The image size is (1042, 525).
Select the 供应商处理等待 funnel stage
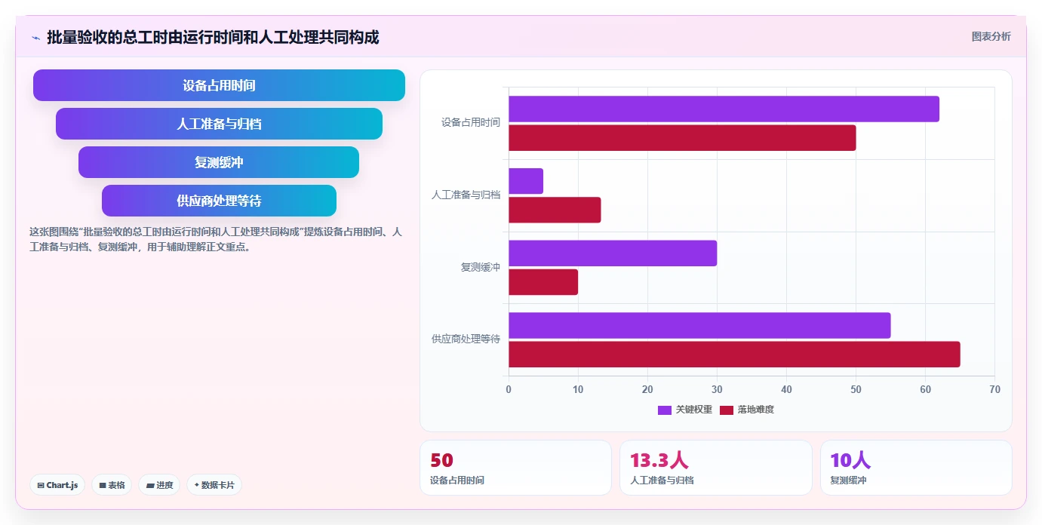click(x=219, y=201)
